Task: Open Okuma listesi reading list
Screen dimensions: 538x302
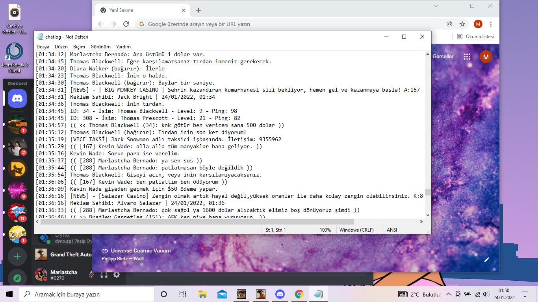Action: (x=475, y=37)
